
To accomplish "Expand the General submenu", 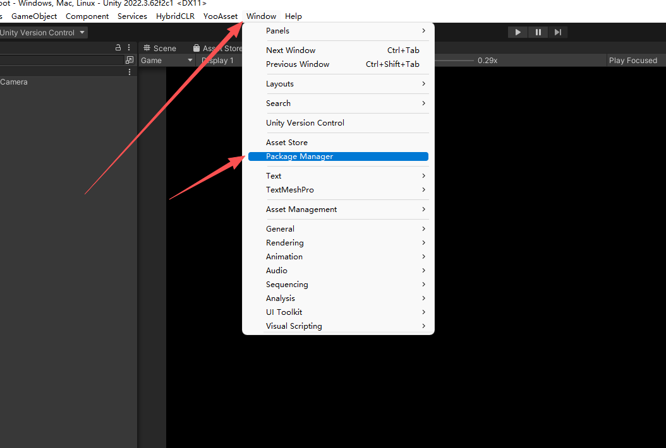I will click(338, 228).
